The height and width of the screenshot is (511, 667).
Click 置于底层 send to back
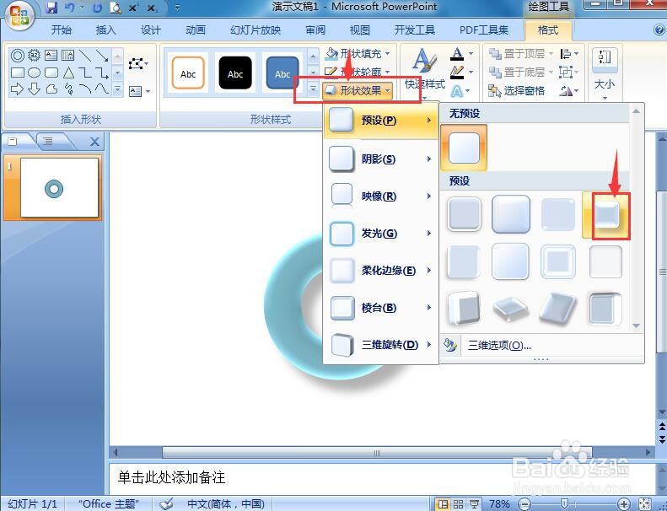tap(520, 72)
